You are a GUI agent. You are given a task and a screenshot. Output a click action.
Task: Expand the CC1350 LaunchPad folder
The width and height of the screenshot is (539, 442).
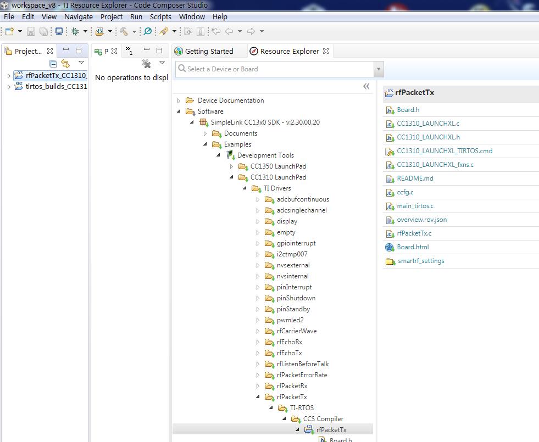[231, 166]
